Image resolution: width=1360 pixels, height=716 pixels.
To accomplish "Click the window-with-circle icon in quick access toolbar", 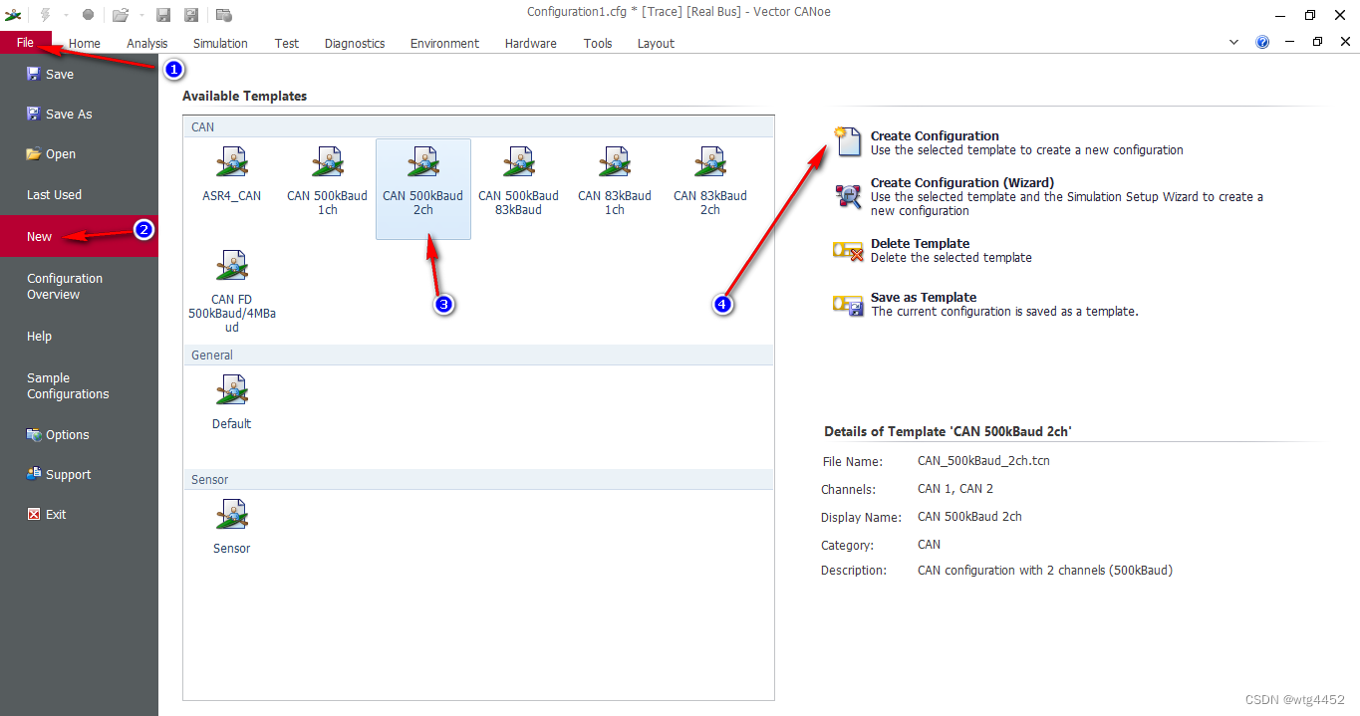I will [x=224, y=14].
